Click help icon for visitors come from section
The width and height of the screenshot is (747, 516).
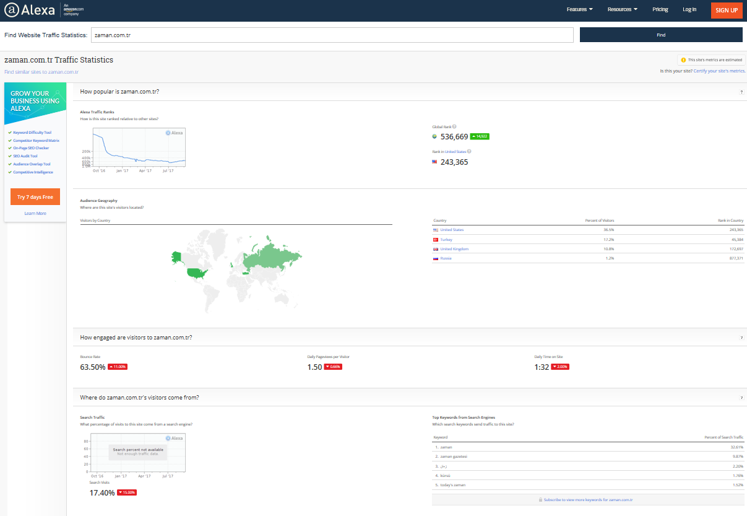(x=741, y=398)
